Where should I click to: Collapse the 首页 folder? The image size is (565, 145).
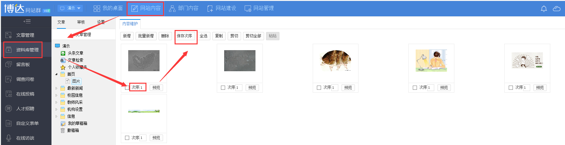[57, 74]
